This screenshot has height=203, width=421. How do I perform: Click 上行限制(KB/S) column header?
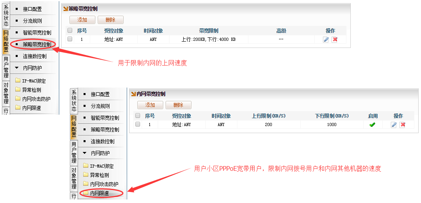point(268,116)
